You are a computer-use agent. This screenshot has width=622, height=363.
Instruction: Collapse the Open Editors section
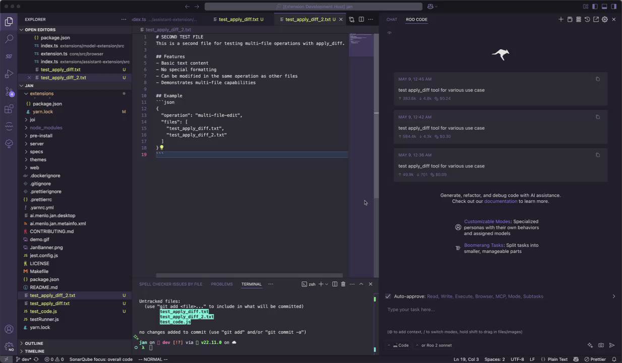[75, 30]
